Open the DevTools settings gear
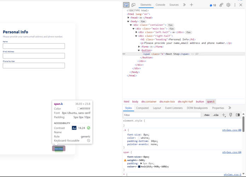This screenshot has height=177, width=246. coord(228,5)
